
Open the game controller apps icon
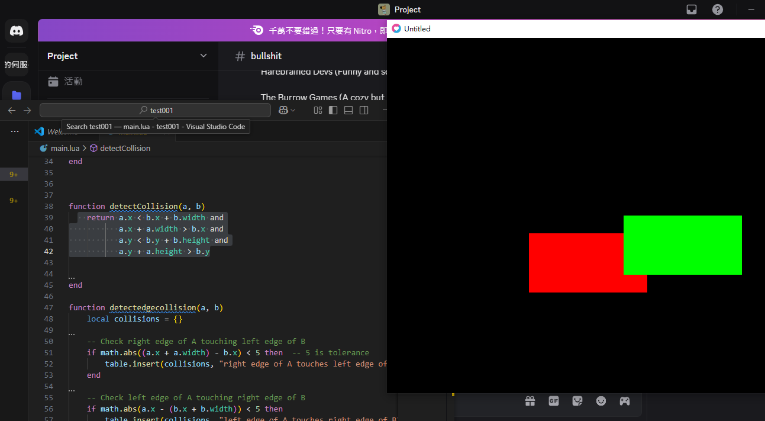tap(625, 401)
